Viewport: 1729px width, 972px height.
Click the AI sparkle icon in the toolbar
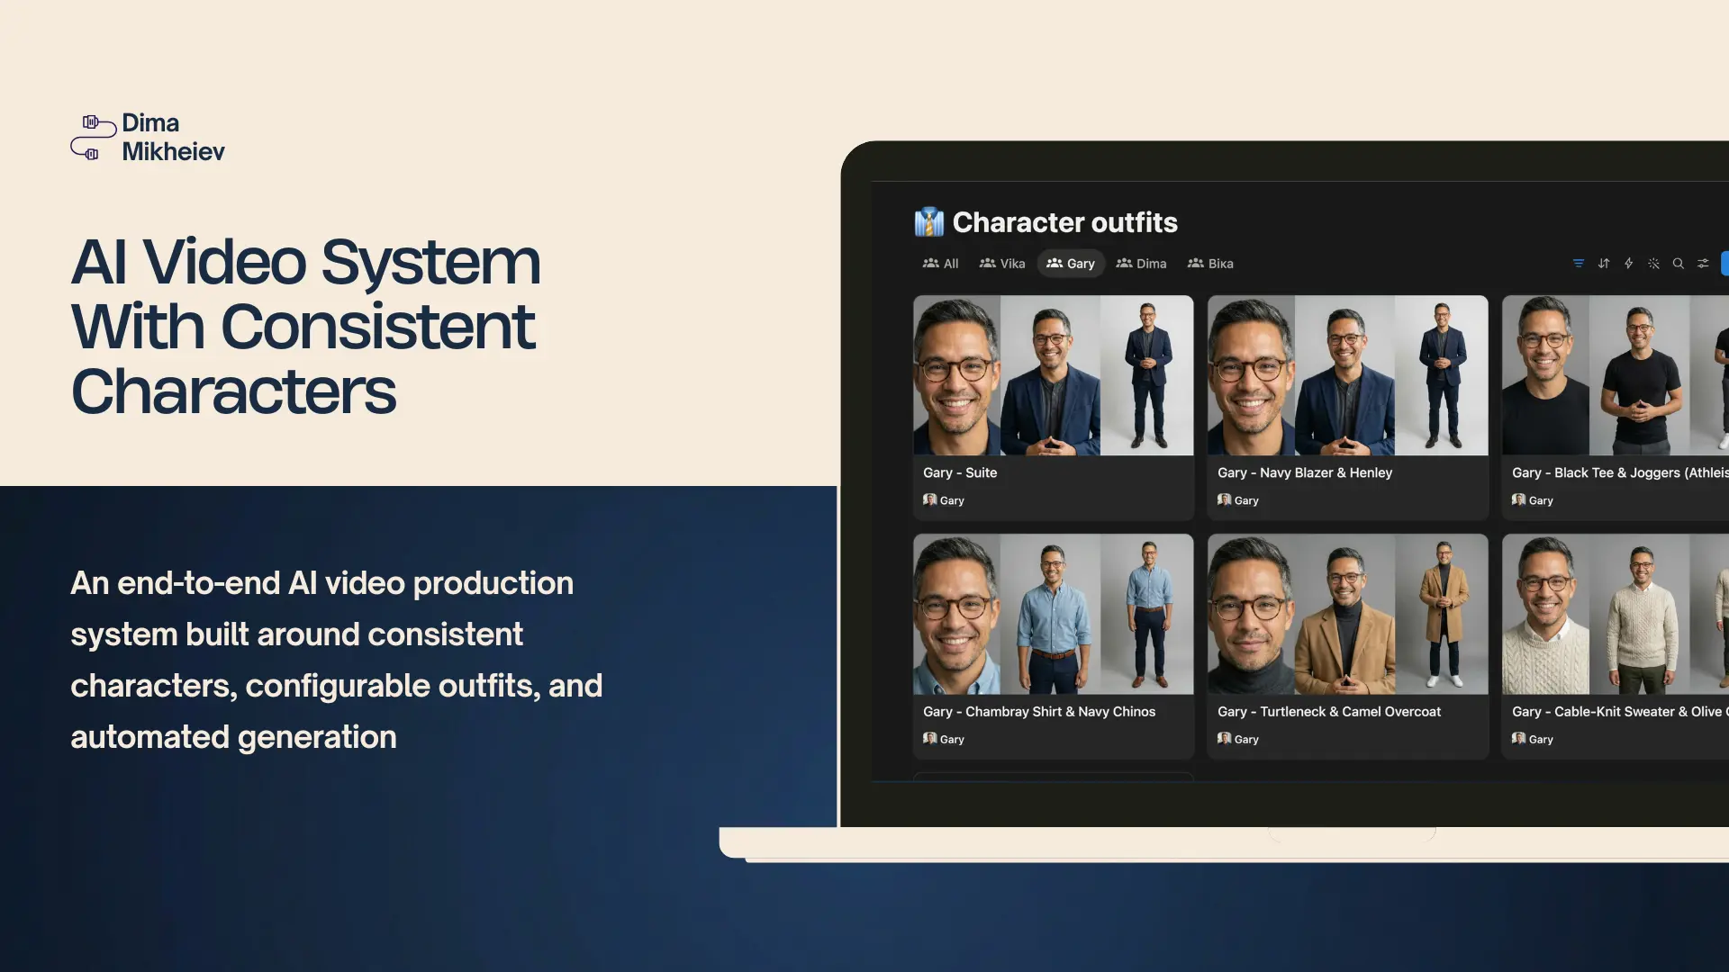(1653, 264)
